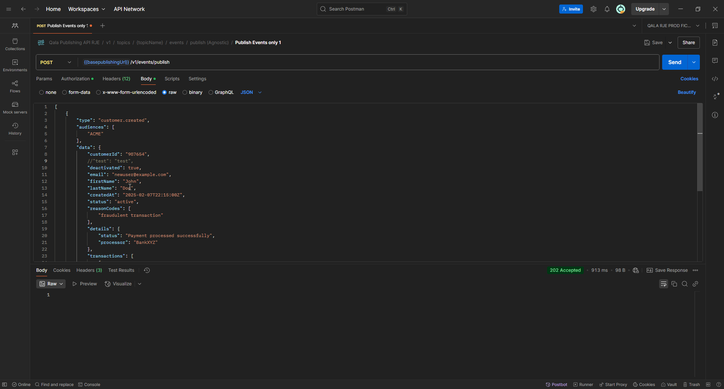The height and width of the screenshot is (389, 724).
Task: Click into the request URL field
Action: [339, 62]
